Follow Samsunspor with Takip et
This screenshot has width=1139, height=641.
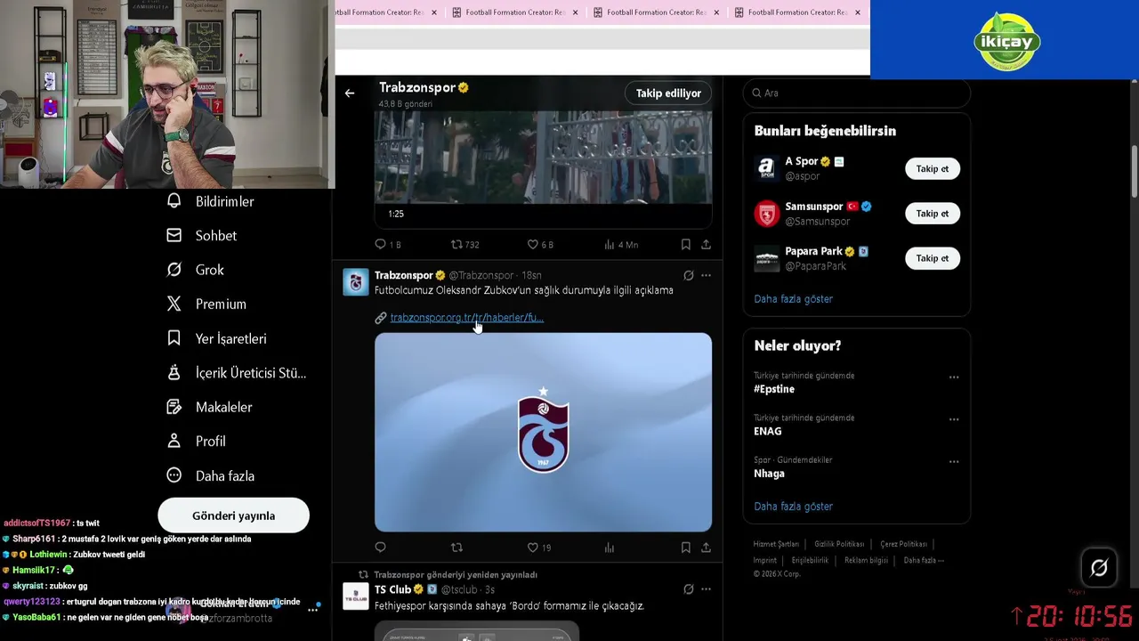pyautogui.click(x=932, y=214)
